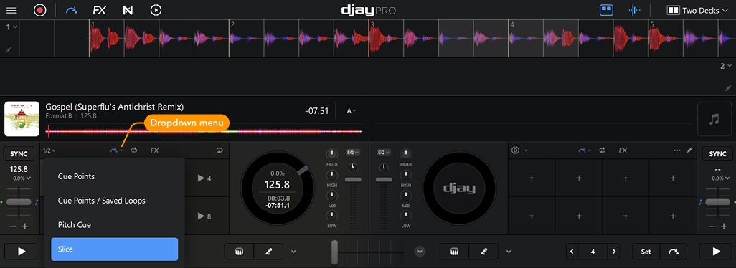736x268 pixels.
Task: Decrease deck 1 tempo with minus button
Action: (x=13, y=226)
